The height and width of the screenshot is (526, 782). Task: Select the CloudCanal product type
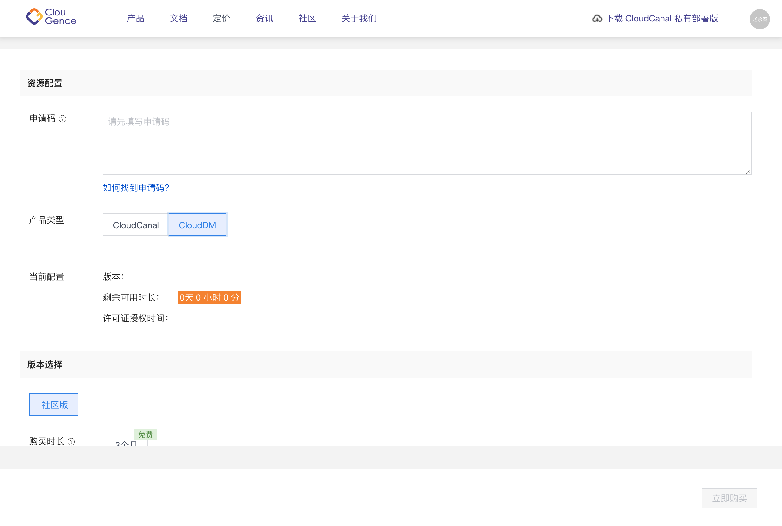135,225
